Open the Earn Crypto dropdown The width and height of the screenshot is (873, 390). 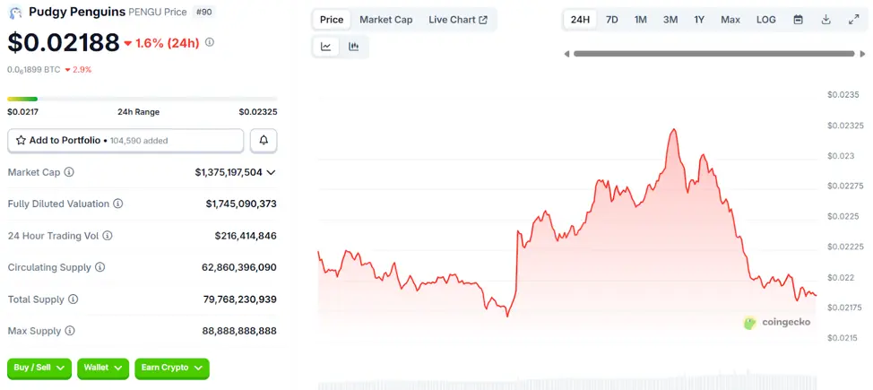point(171,368)
